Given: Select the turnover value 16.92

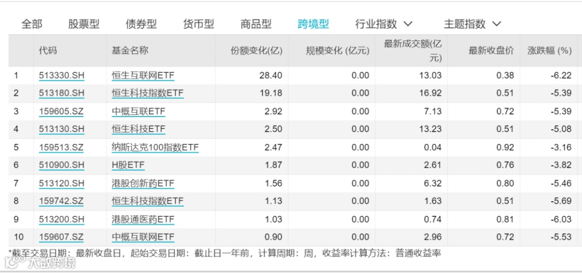Looking at the screenshot, I should (x=430, y=93).
